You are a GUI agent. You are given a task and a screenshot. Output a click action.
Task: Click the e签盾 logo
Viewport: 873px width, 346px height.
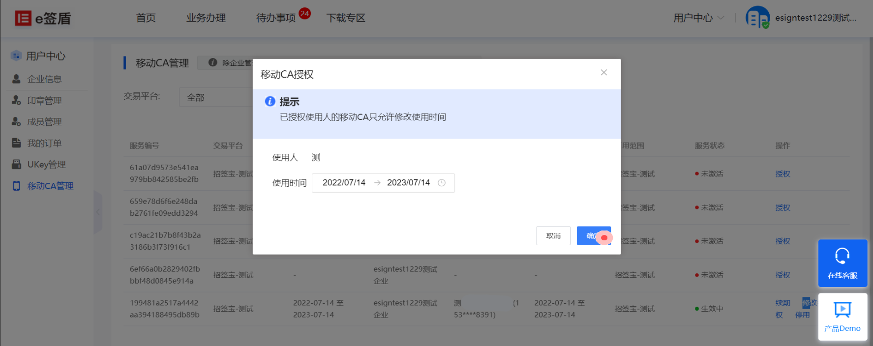(x=43, y=18)
